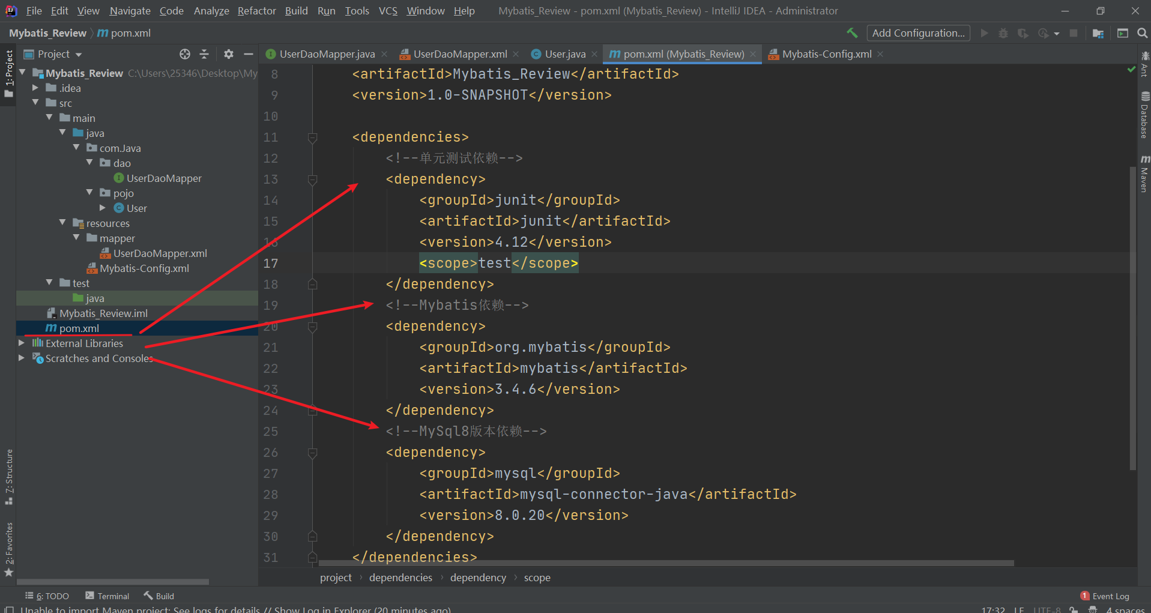Open Project panel settings gear

click(x=229, y=54)
